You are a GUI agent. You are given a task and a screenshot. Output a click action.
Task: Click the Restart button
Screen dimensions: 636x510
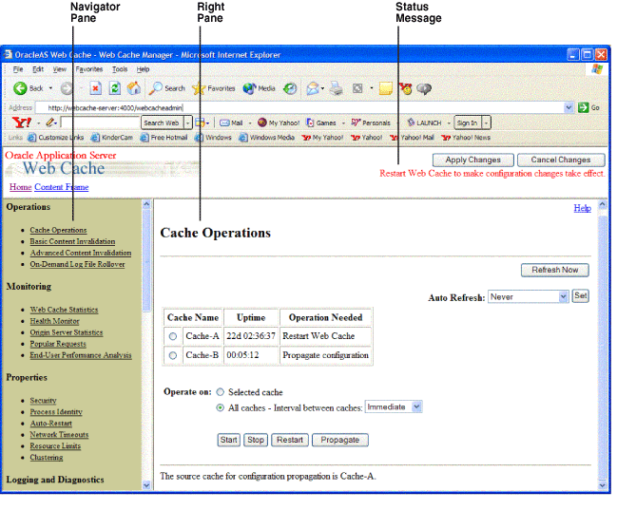coord(290,440)
